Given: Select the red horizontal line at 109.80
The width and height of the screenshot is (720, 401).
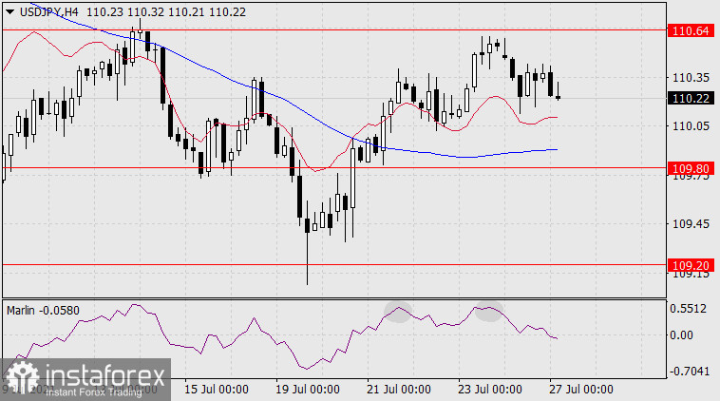Looking at the screenshot, I should pyautogui.click(x=332, y=167).
